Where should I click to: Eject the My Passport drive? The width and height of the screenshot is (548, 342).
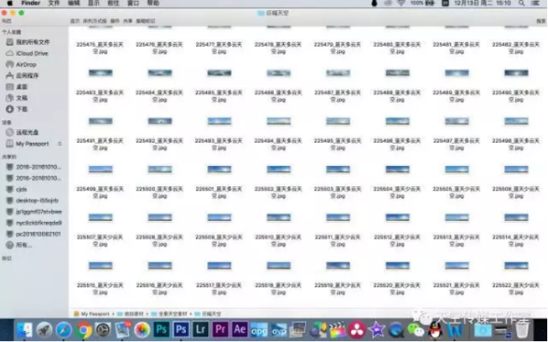[59, 144]
